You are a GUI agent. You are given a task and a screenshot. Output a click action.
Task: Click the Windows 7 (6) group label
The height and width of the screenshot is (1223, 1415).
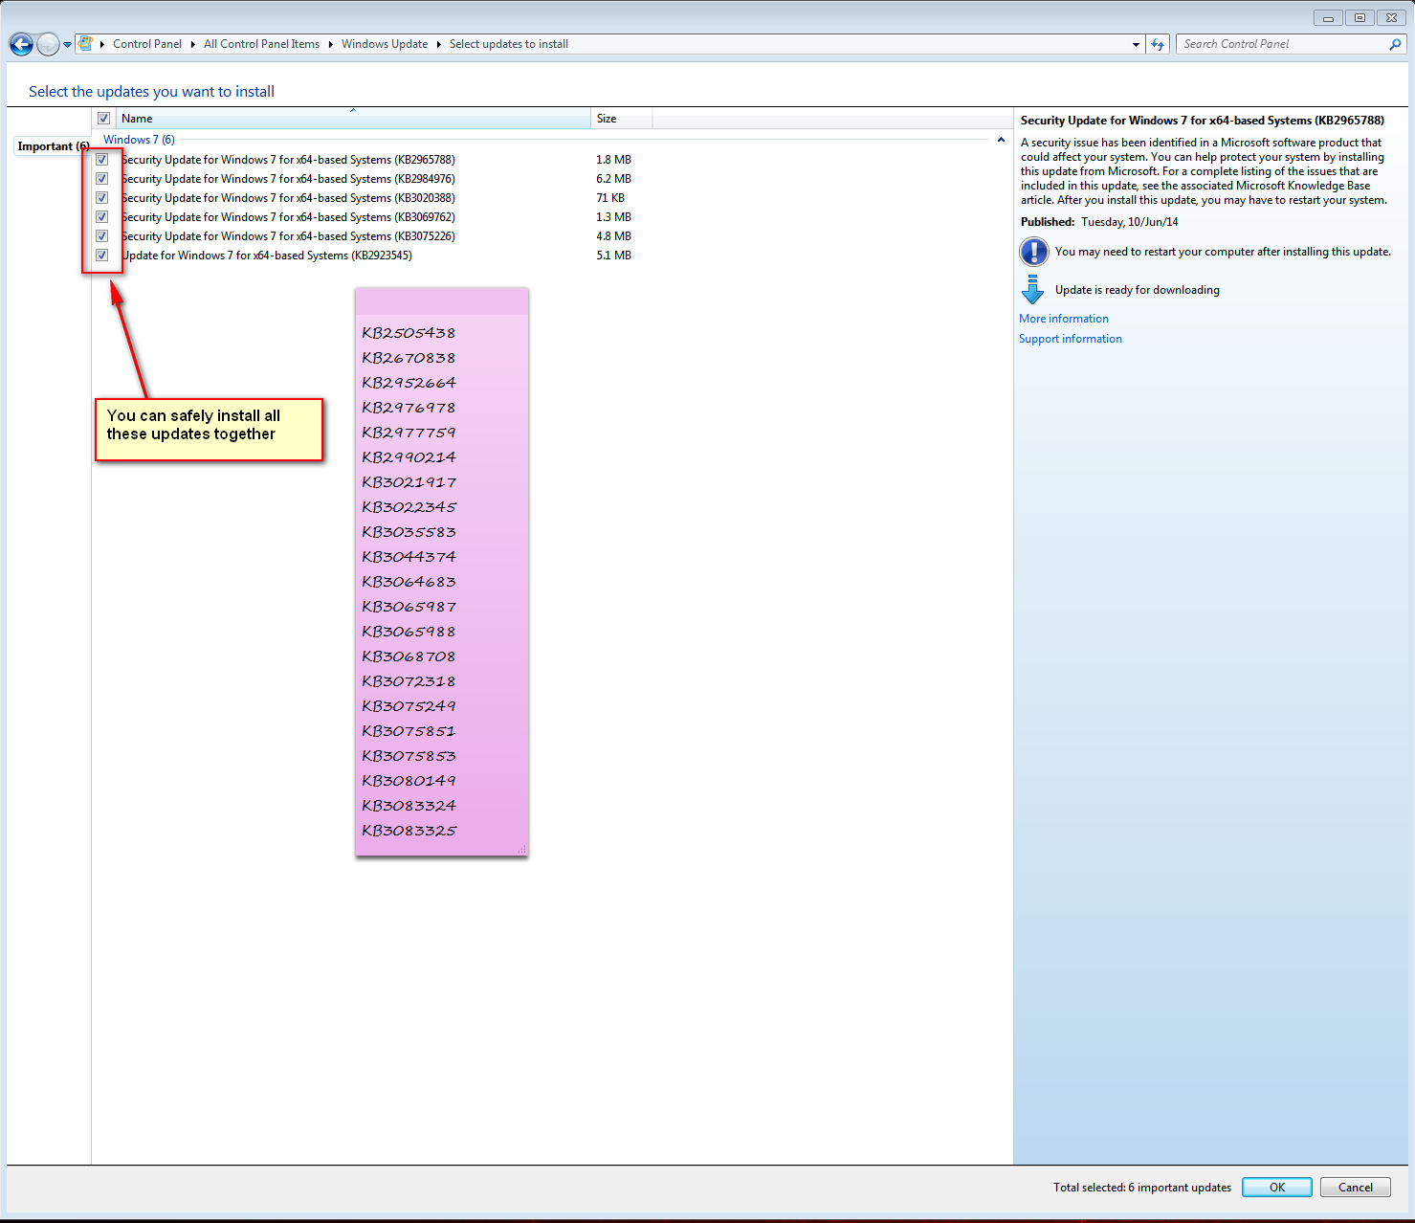pyautogui.click(x=139, y=140)
